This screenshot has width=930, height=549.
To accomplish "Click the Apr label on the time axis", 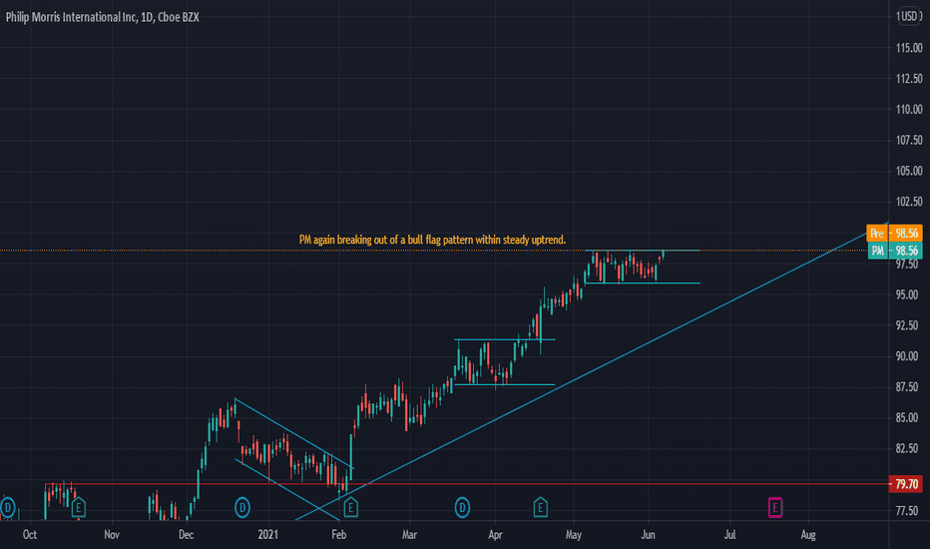I will click(495, 535).
